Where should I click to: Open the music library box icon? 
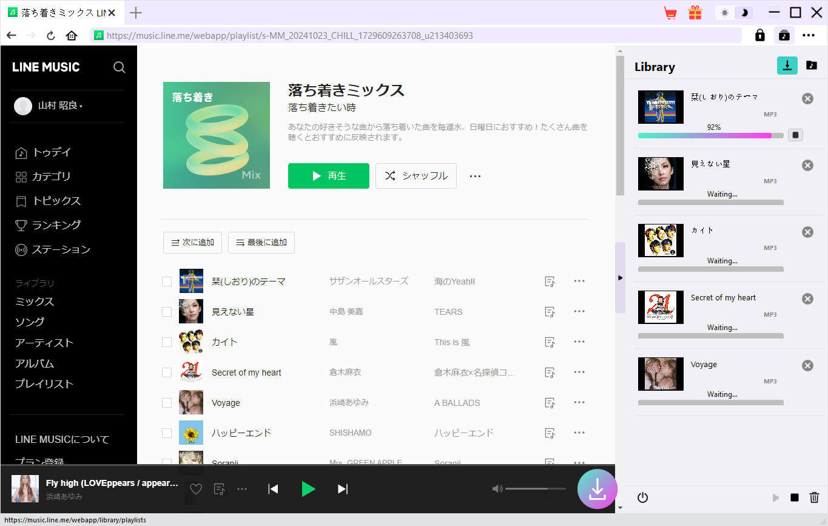click(x=784, y=35)
